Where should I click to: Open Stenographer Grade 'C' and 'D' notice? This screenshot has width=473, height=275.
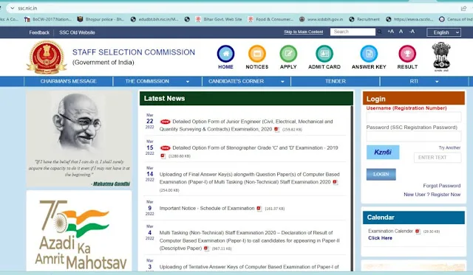tap(255, 147)
